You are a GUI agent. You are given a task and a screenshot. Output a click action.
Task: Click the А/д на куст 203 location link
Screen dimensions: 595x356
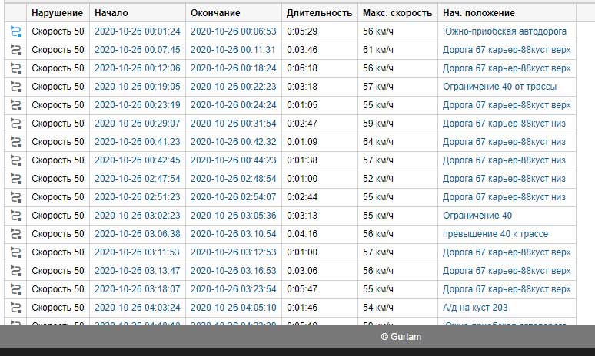click(x=475, y=308)
